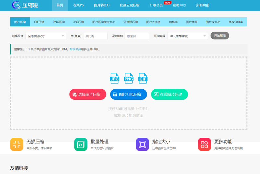This screenshot has width=260, height=174.
Task: Click the 压缩图片至指定KB description text
Action: 164,148
